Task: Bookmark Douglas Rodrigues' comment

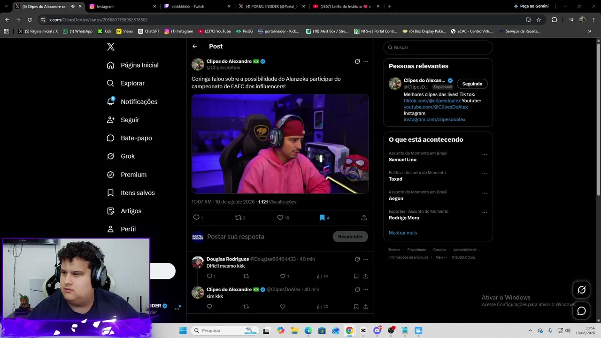Action: pos(356,276)
